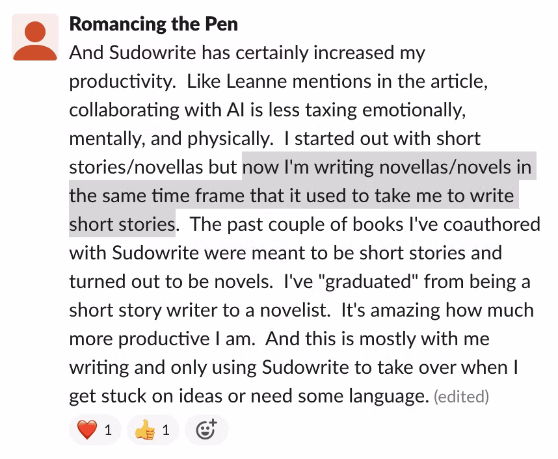Screen dimensions: 558x459
Task: Toggle the thumbs up reaction
Action: pyautogui.click(x=152, y=430)
